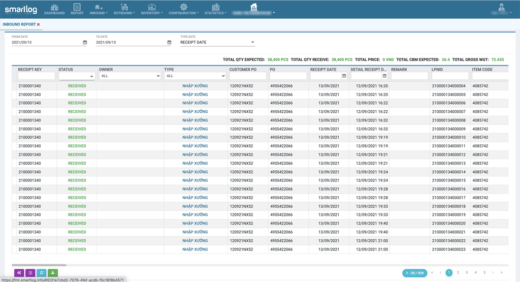Click the purple gears settings button

tap(19, 273)
